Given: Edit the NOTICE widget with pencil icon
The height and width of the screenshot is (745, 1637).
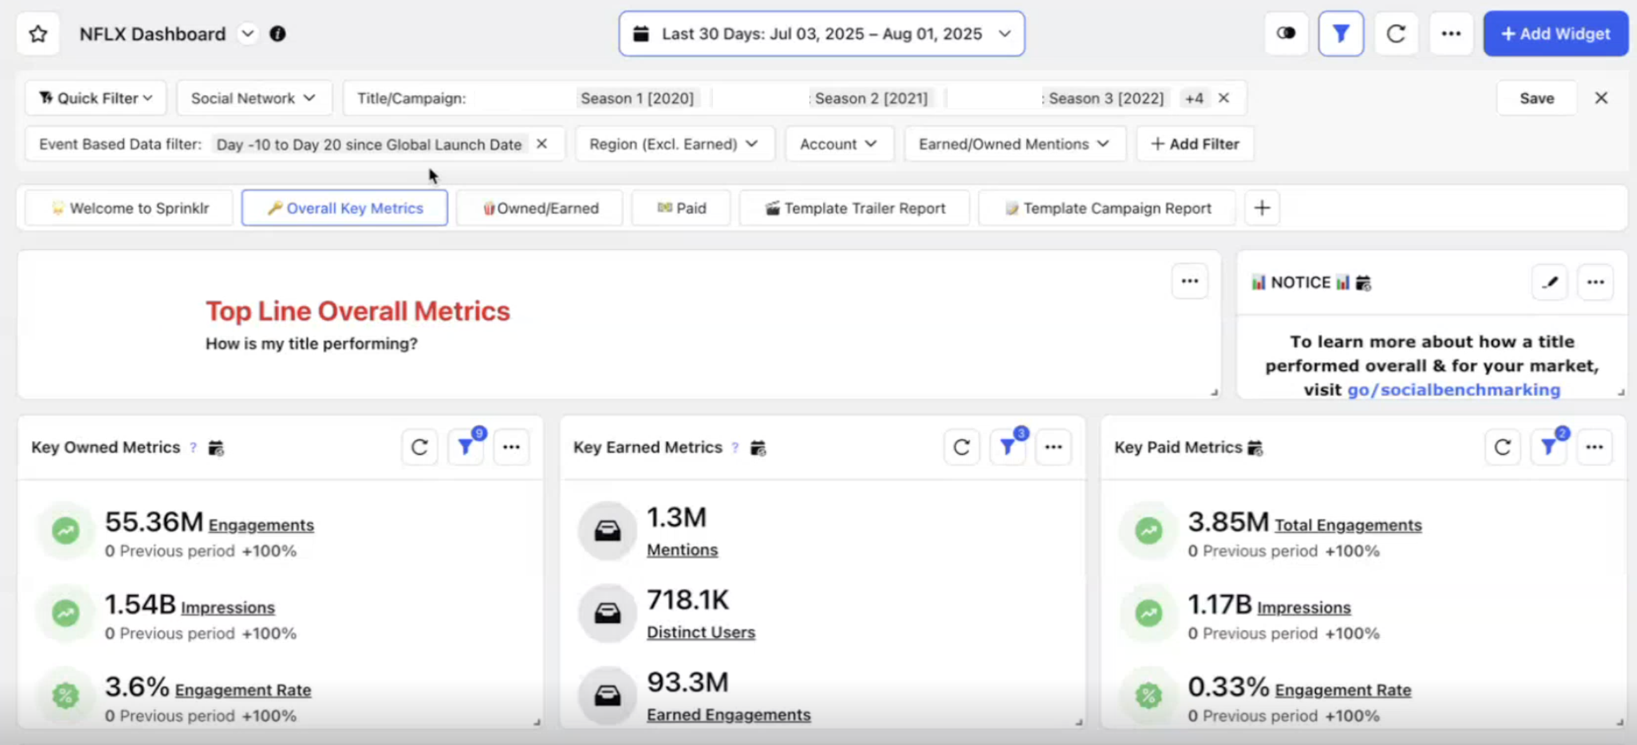Looking at the screenshot, I should click(1549, 282).
